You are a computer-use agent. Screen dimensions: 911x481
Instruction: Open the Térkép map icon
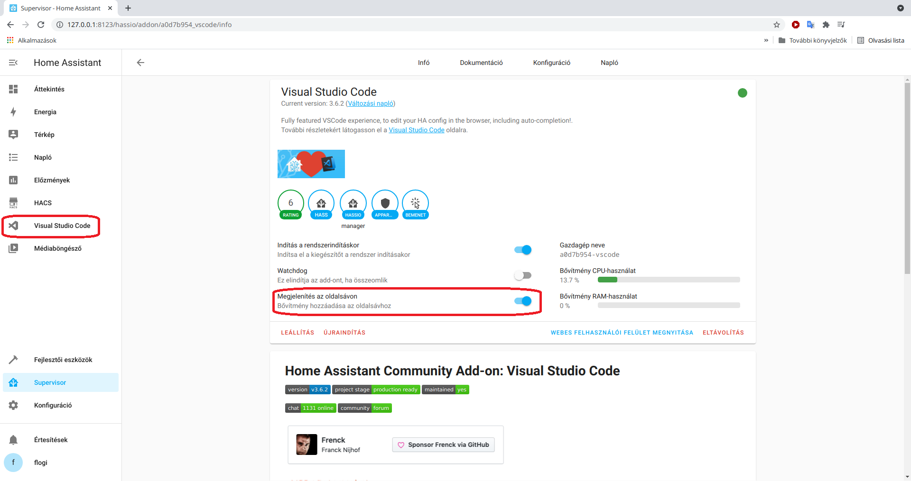[x=13, y=135]
